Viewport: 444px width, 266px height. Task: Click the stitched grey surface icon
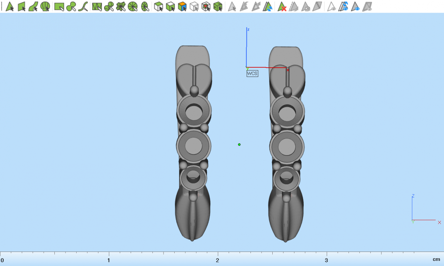317,6
